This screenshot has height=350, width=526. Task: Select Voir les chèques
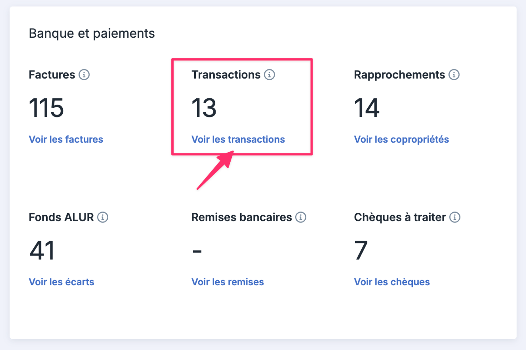(392, 282)
